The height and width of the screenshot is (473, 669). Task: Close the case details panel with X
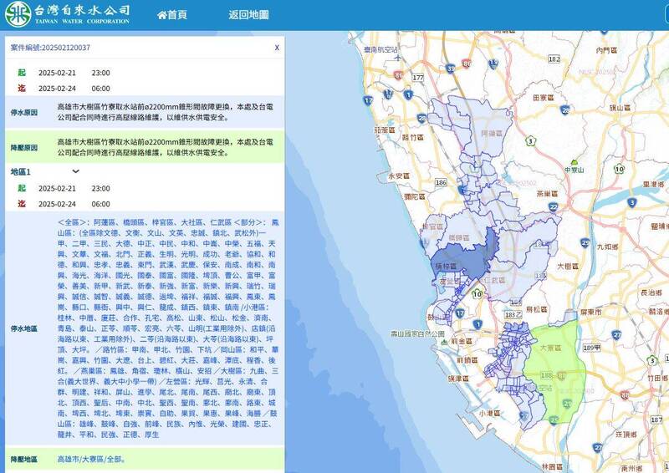277,48
